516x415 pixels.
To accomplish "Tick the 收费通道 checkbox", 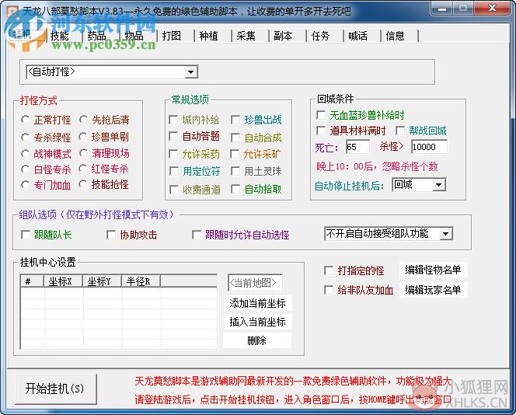I will point(173,189).
